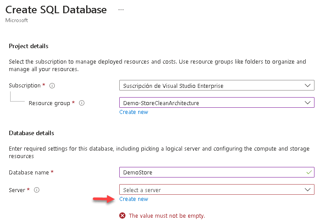322x223 pixels.
Task: Click the Server field info icon
Action: (37, 190)
